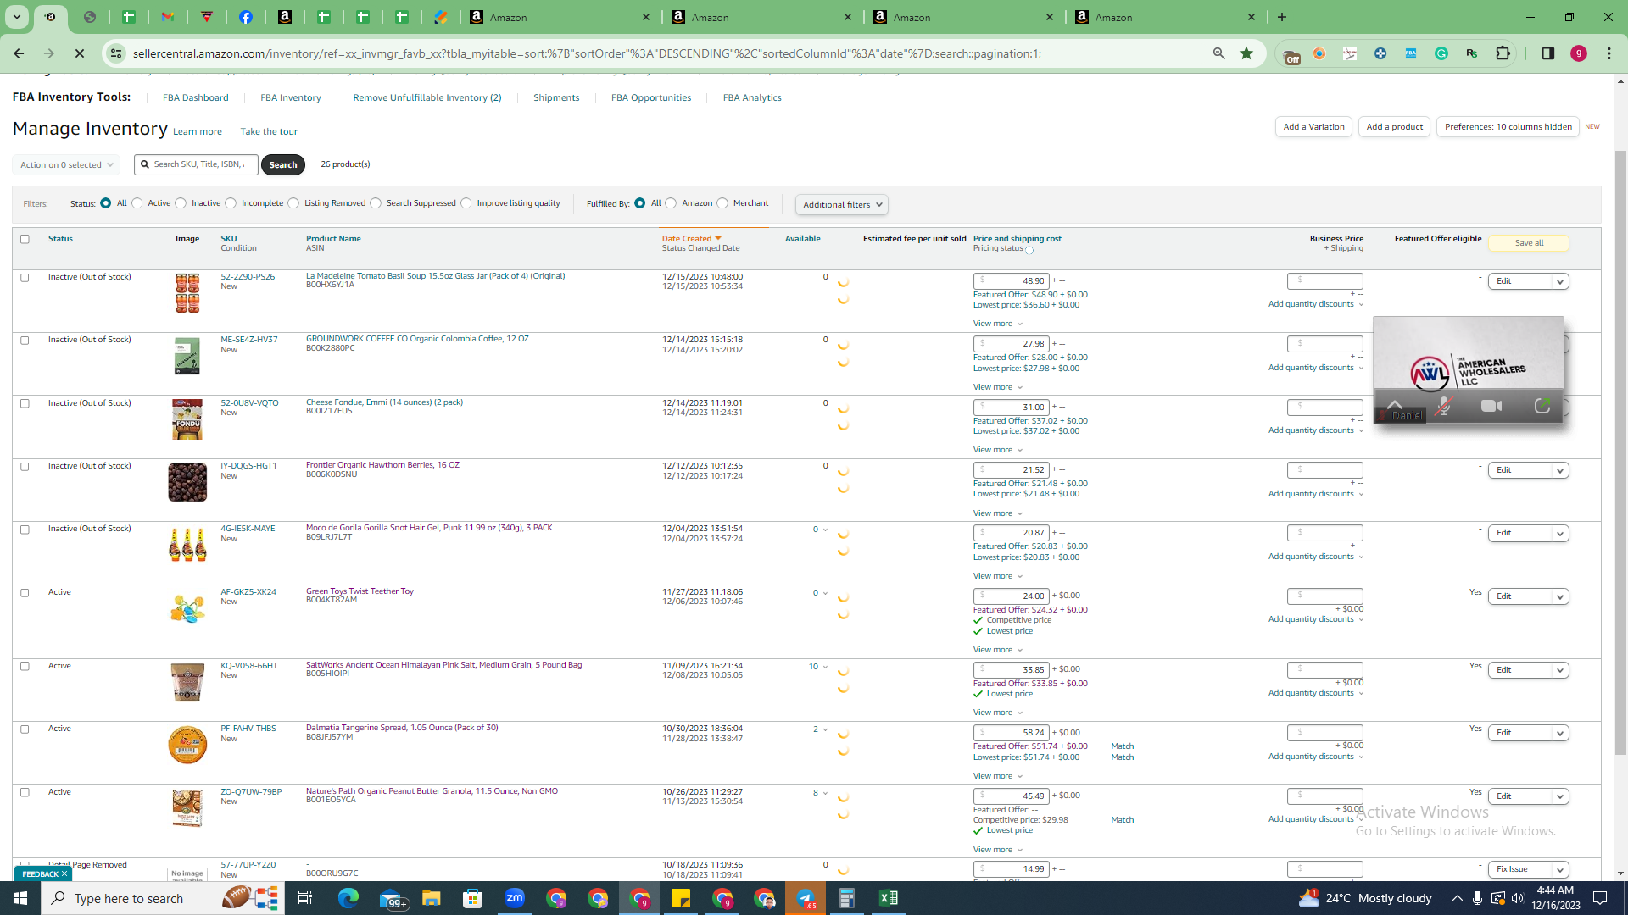This screenshot has height=915, width=1628.
Task: Open Excel from the taskbar
Action: (x=889, y=898)
